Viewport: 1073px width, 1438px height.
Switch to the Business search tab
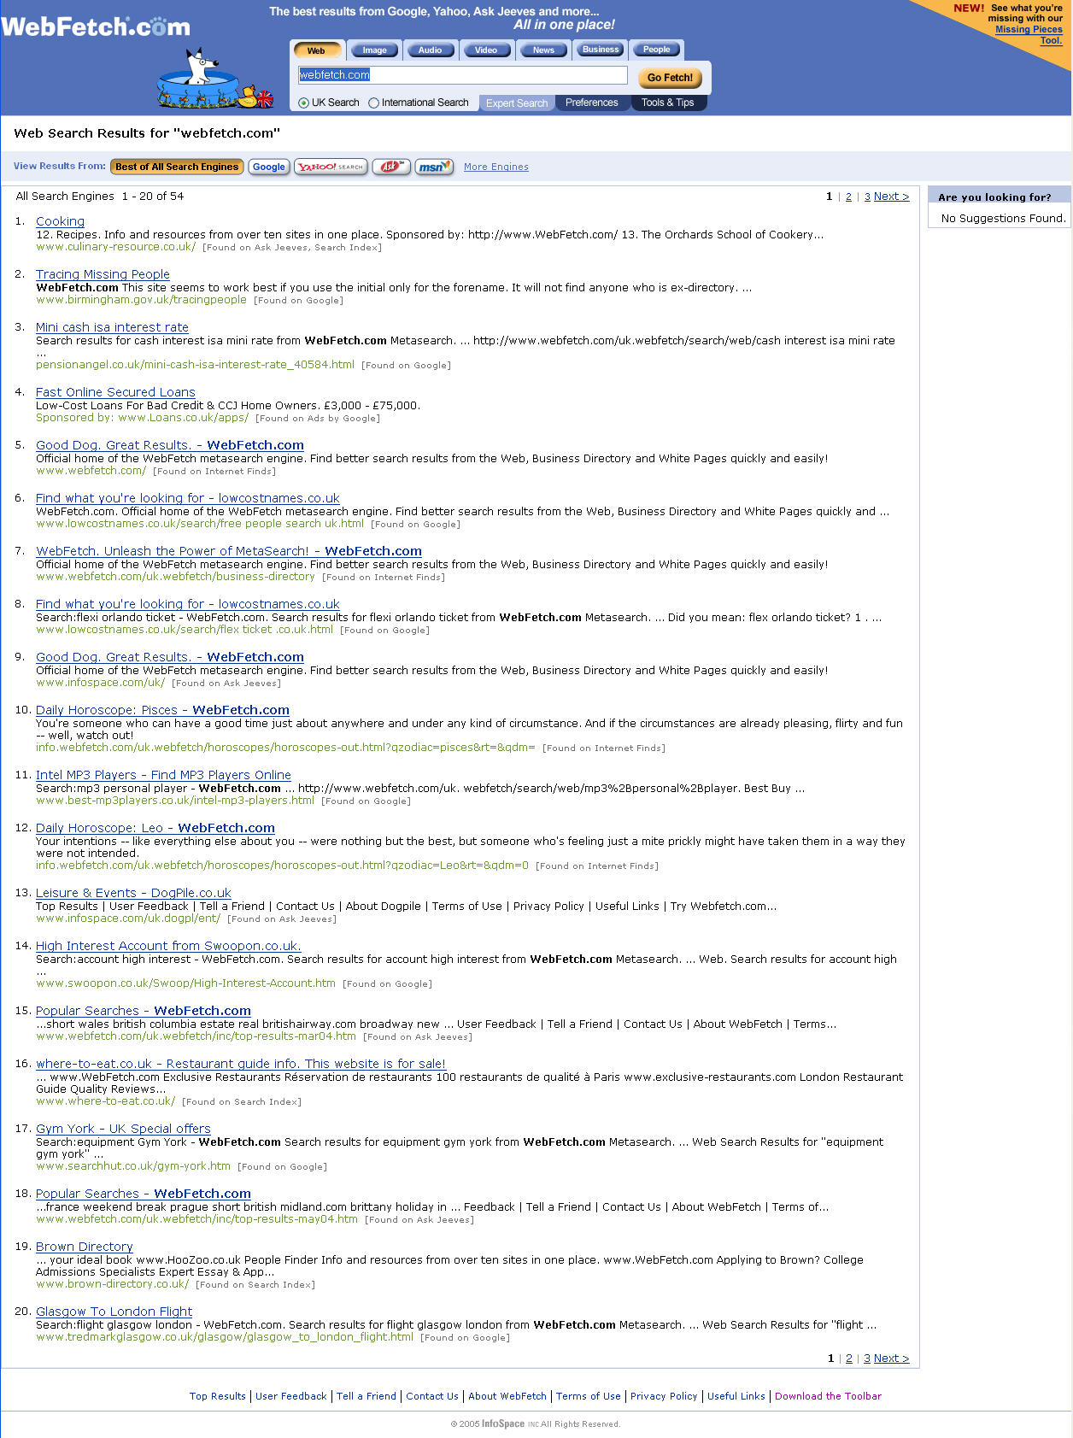tap(601, 50)
